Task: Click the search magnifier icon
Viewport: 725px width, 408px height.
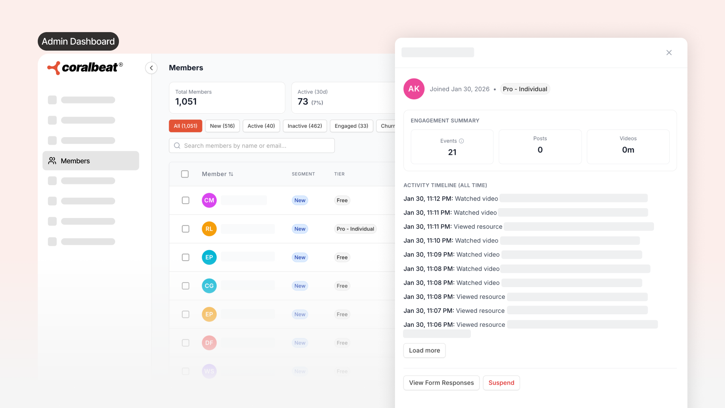Action: click(177, 145)
